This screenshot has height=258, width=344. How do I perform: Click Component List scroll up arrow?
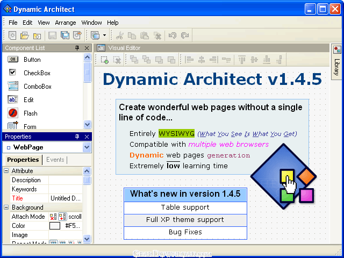tap(87, 58)
